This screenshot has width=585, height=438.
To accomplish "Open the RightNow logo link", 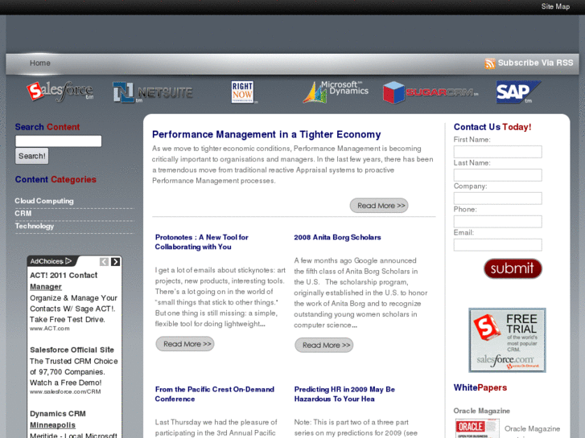I will pos(243,92).
